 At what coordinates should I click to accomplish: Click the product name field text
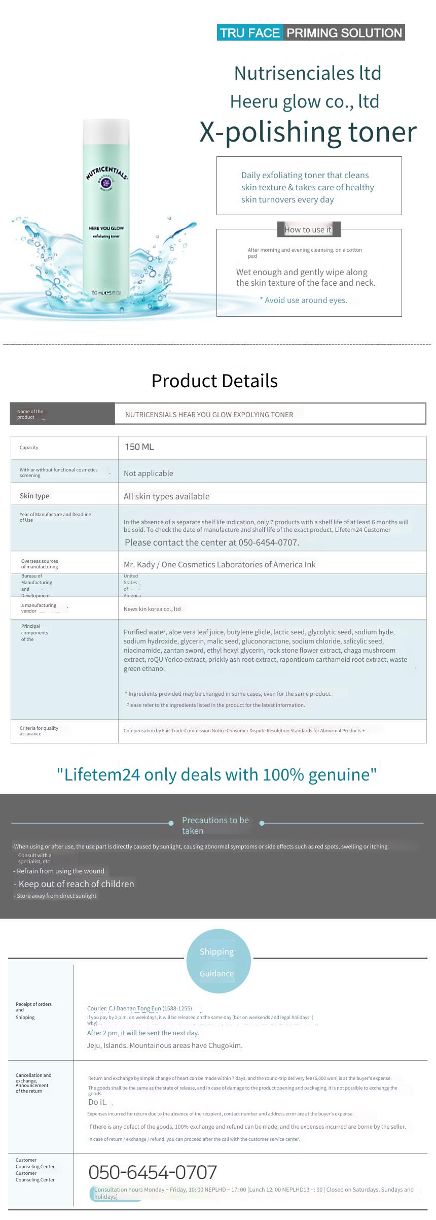click(x=209, y=415)
